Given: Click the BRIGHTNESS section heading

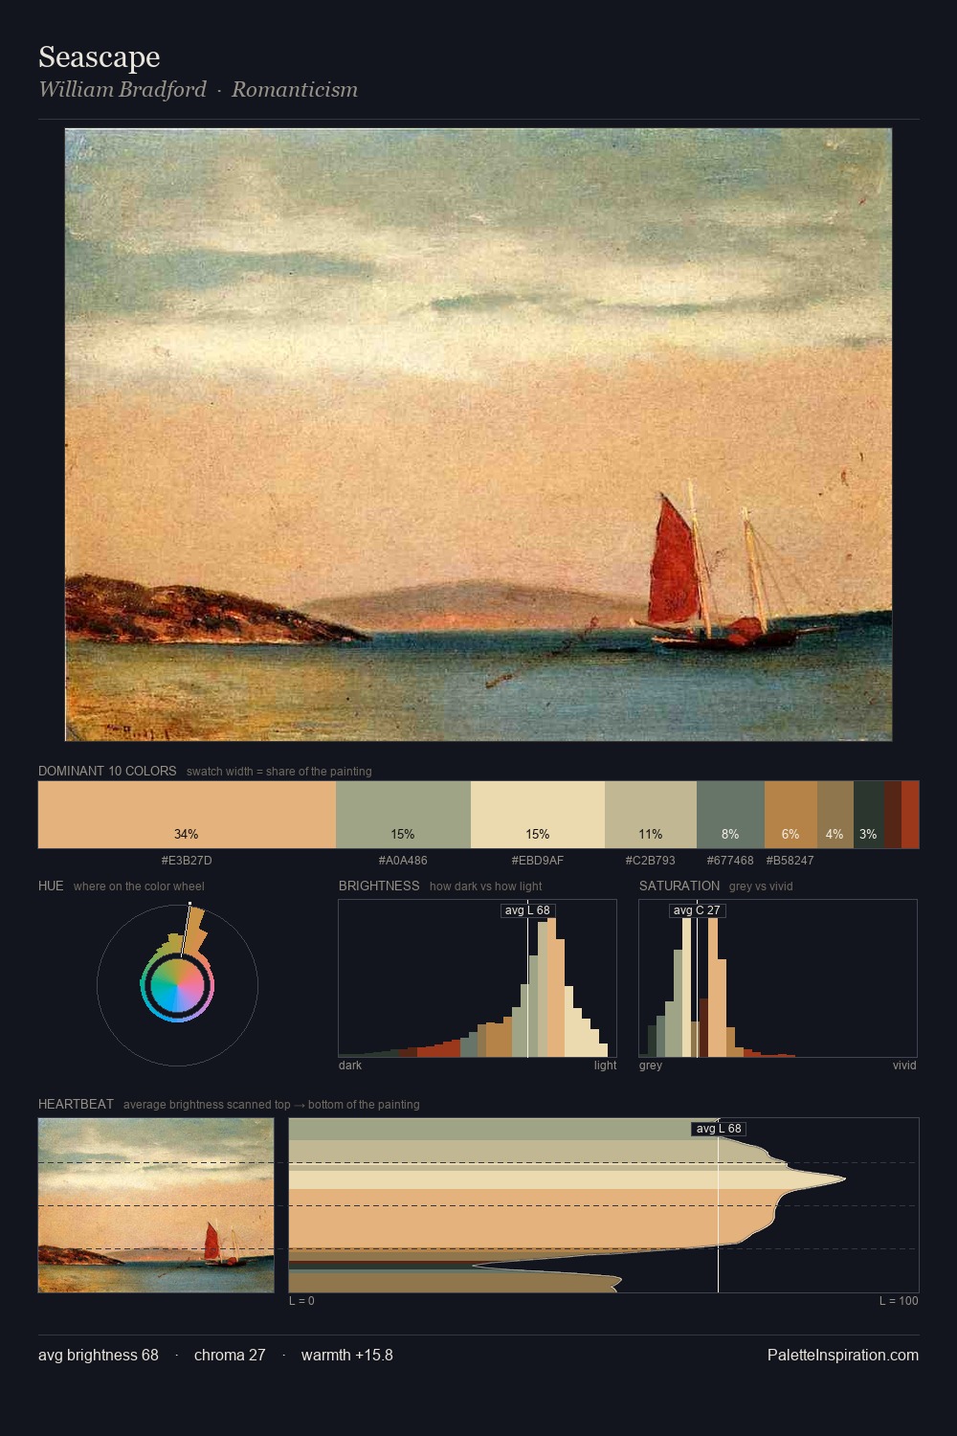Looking at the screenshot, I should 379,886.
